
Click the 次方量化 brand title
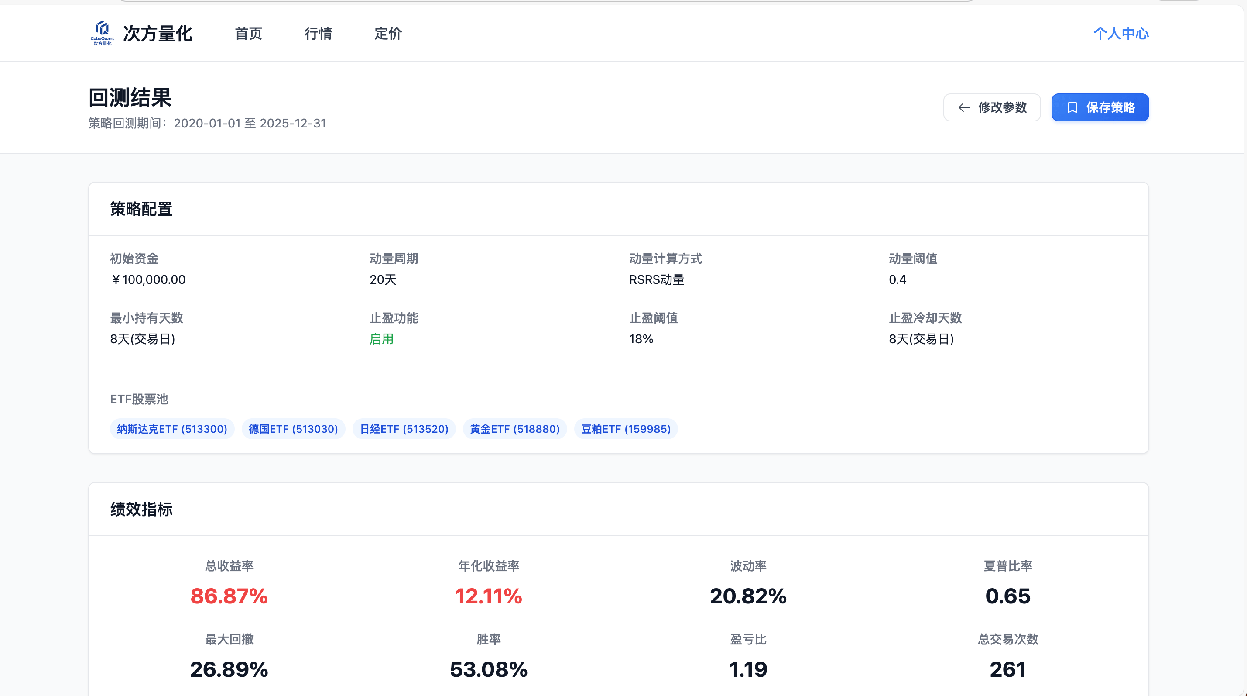pos(158,34)
